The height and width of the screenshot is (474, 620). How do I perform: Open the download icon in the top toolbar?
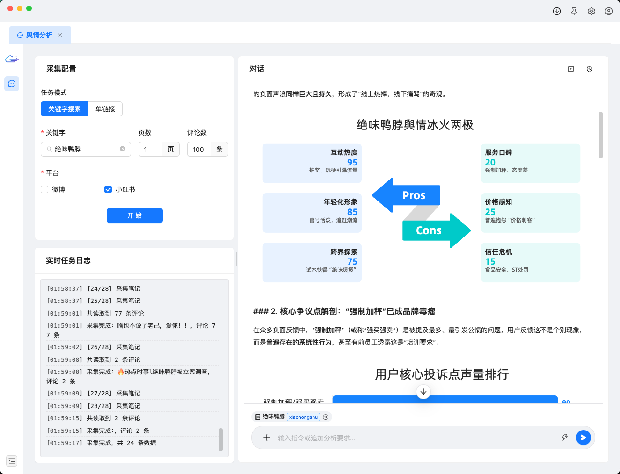tap(556, 11)
